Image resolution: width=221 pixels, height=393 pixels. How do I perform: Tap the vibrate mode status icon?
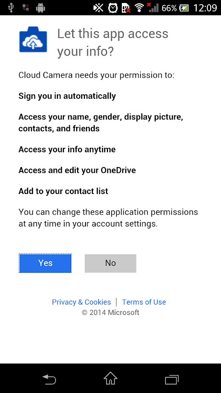(x=98, y=8)
